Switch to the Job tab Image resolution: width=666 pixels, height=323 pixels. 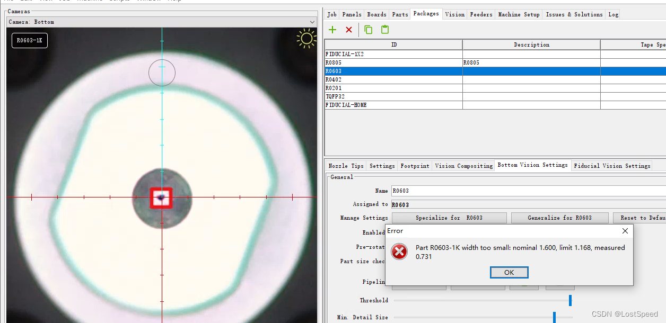(x=332, y=14)
